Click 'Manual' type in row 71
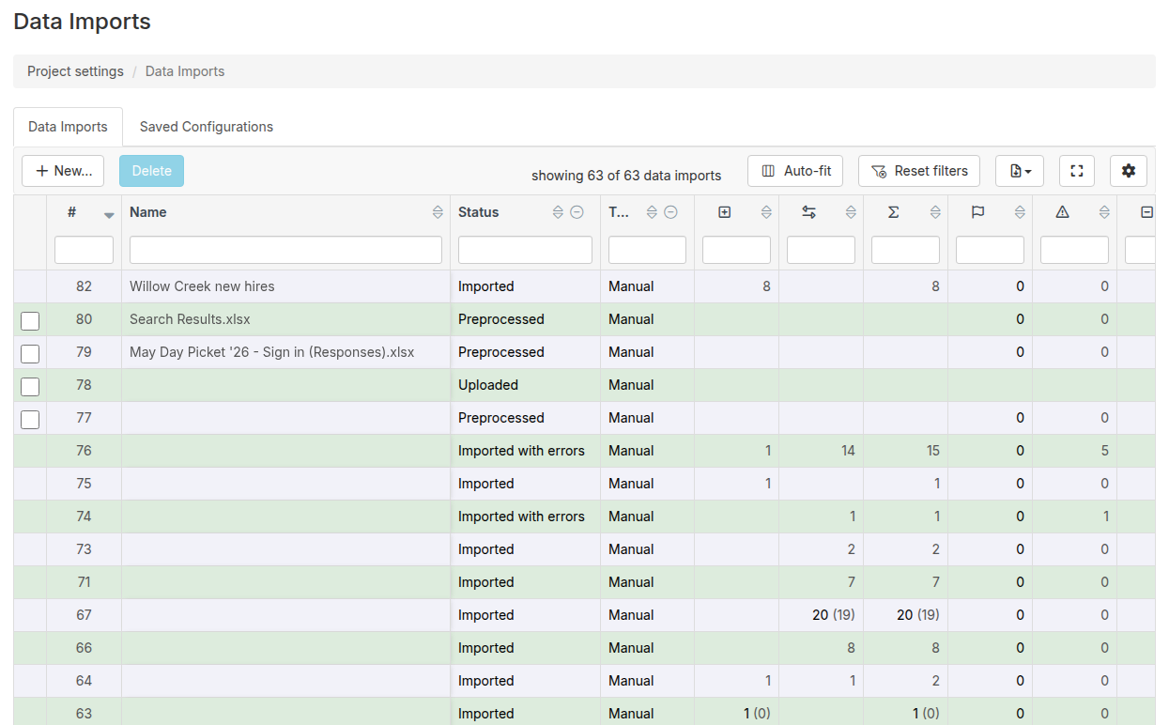 tap(631, 582)
